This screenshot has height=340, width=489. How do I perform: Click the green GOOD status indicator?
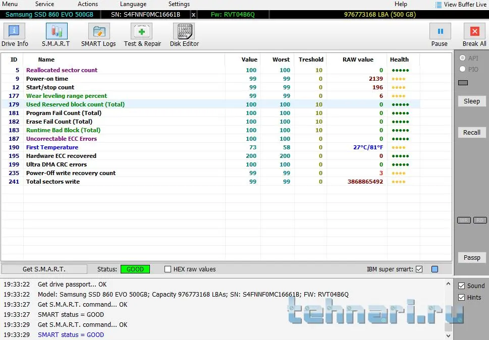(135, 269)
